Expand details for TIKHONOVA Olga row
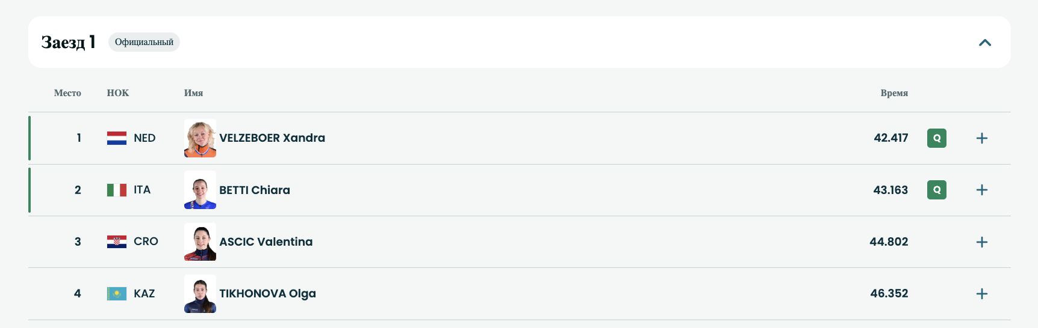1038x328 pixels. (x=981, y=294)
